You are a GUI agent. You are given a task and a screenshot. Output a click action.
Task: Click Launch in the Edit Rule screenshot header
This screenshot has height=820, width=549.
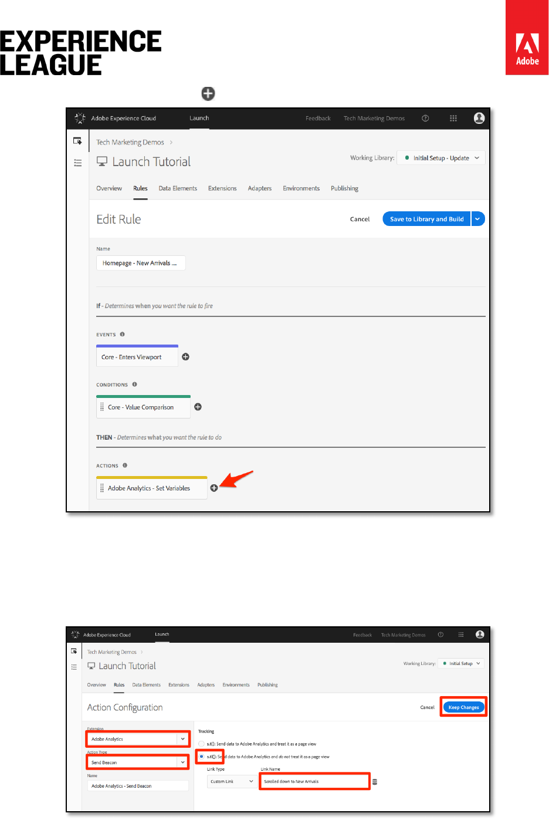[199, 118]
